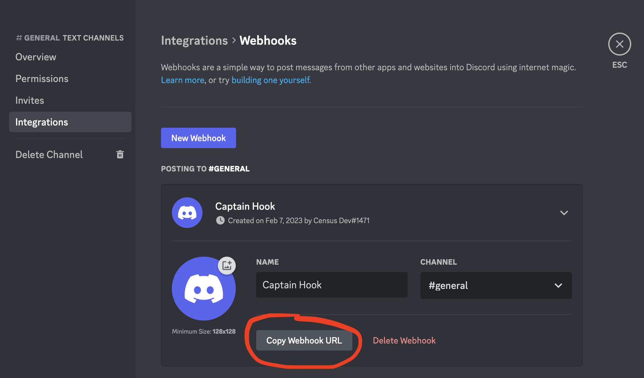Collapse the Captain Hook webhook card
This screenshot has height=378, width=644.
click(564, 213)
